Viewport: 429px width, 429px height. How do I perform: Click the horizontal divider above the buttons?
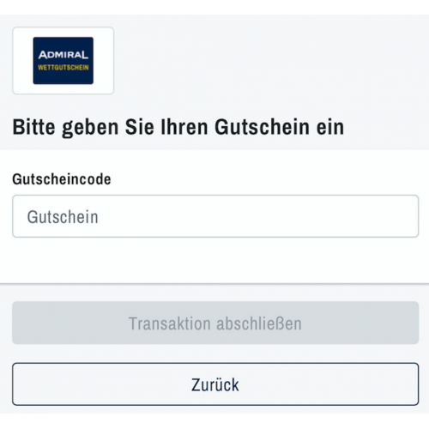(214, 284)
